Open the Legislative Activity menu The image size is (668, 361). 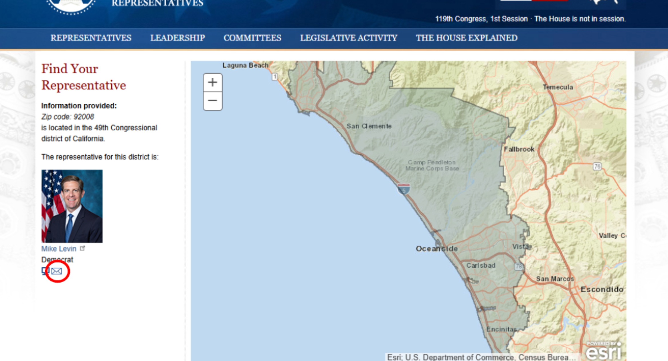[348, 38]
